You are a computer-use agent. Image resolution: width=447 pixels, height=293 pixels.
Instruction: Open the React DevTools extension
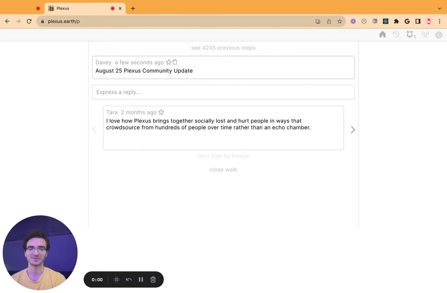[386, 21]
